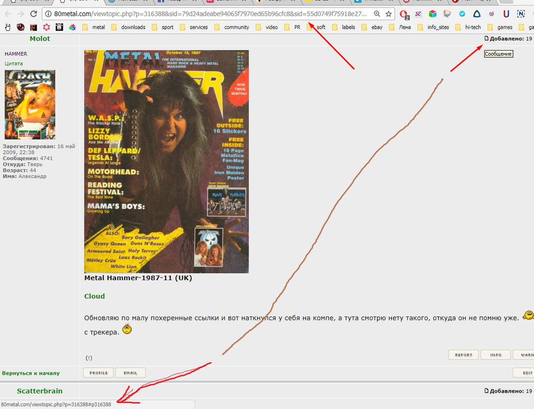Open Molot's user profile link
Viewport: 534px width, 409px height.
40,38
